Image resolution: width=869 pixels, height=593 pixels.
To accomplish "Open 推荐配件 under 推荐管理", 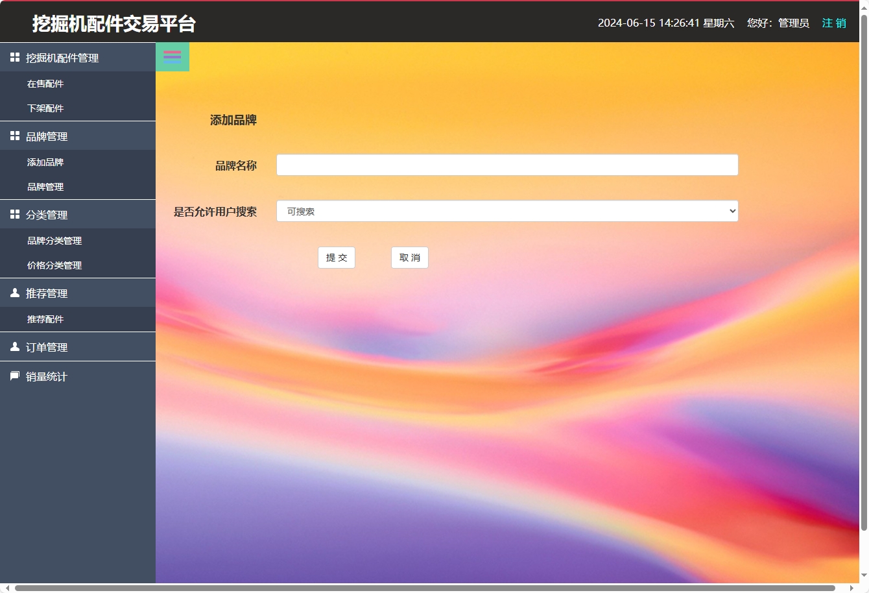I will [45, 319].
